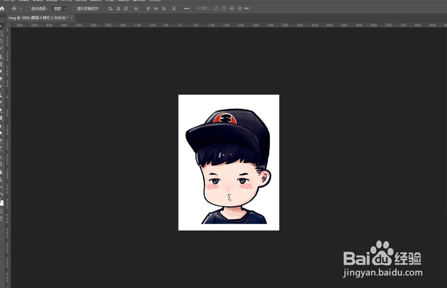The image size is (447, 288).
Task: Select the Hand tool
Action: [1, 172]
